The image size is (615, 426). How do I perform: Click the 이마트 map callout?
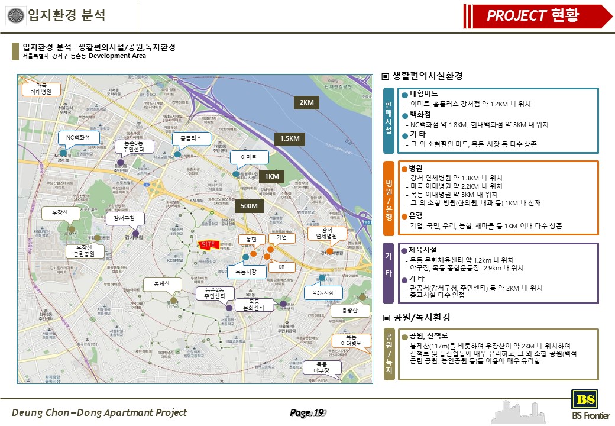tap(249, 157)
